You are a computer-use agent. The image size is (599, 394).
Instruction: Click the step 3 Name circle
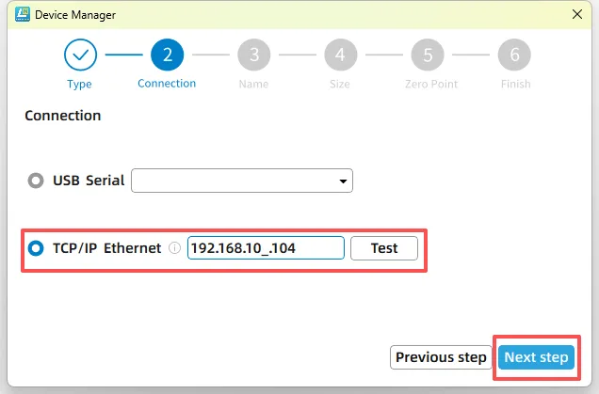pyautogui.click(x=253, y=55)
